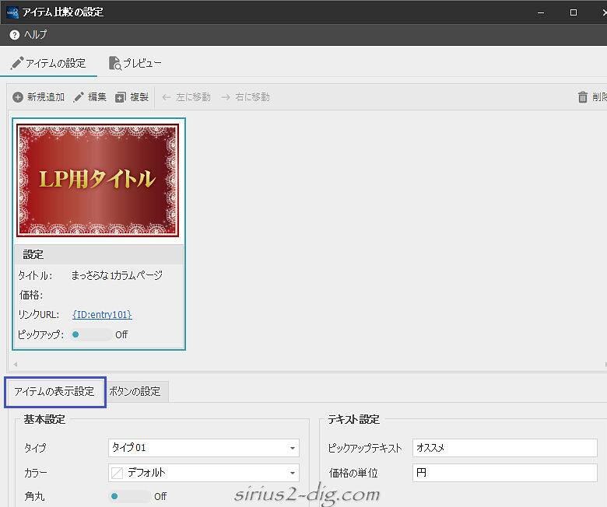Viewport: 607px width, 507px height.
Task: Select the LP用タイトル item thumbnail
Action: pos(98,180)
